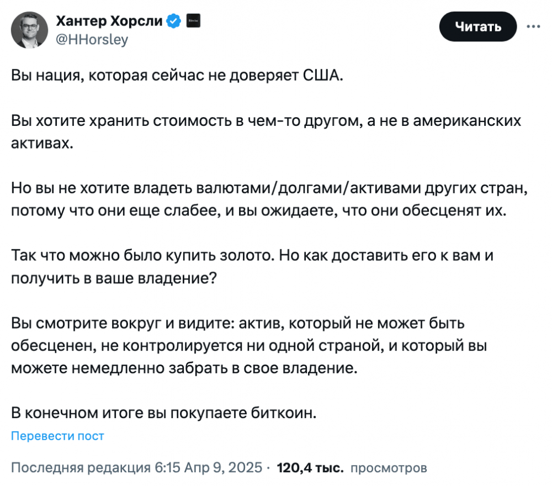The image size is (552, 486).
Task: Click the blue verified checkmark badge
Action: click(x=174, y=22)
